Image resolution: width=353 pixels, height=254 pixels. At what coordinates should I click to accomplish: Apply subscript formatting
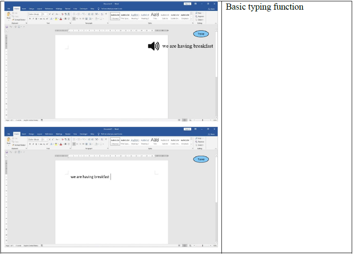(x=44, y=18)
